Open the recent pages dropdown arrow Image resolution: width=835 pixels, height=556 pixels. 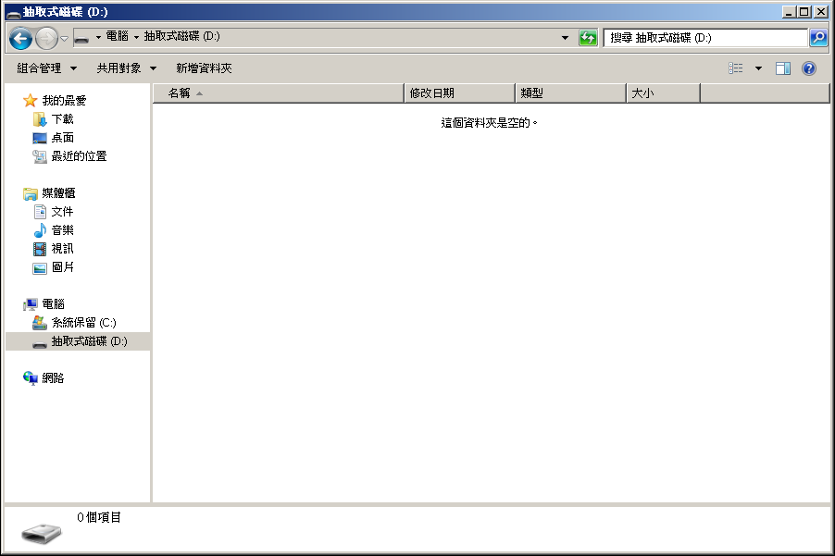click(x=64, y=38)
